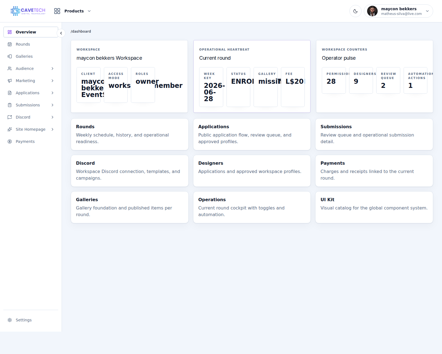The width and height of the screenshot is (442, 354).
Task: Click the Applications document icon
Action: coord(10,93)
